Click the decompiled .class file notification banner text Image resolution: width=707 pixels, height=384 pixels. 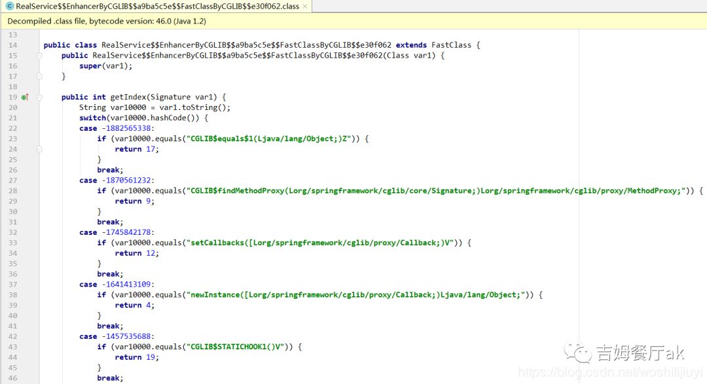click(x=107, y=21)
